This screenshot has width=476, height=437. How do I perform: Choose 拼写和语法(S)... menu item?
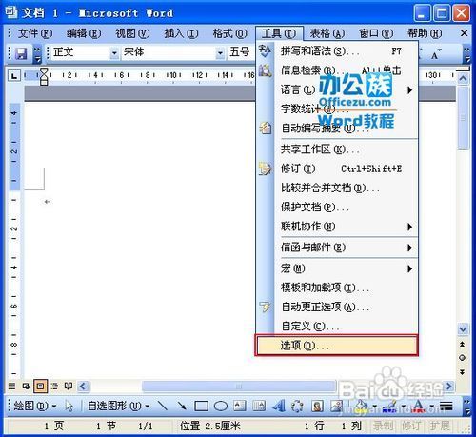click(x=337, y=51)
